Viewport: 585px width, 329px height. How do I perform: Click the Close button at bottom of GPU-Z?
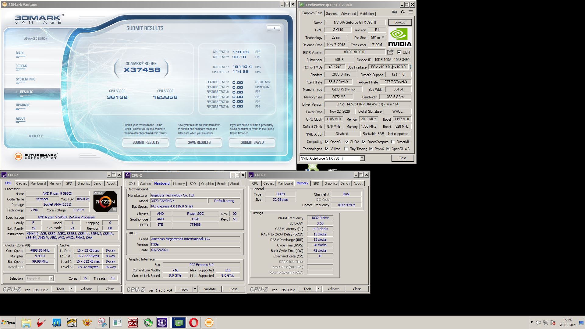[x=402, y=158]
